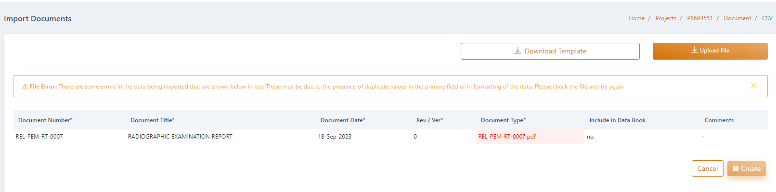
Task: Click the Document Title column header
Action: 153,120
